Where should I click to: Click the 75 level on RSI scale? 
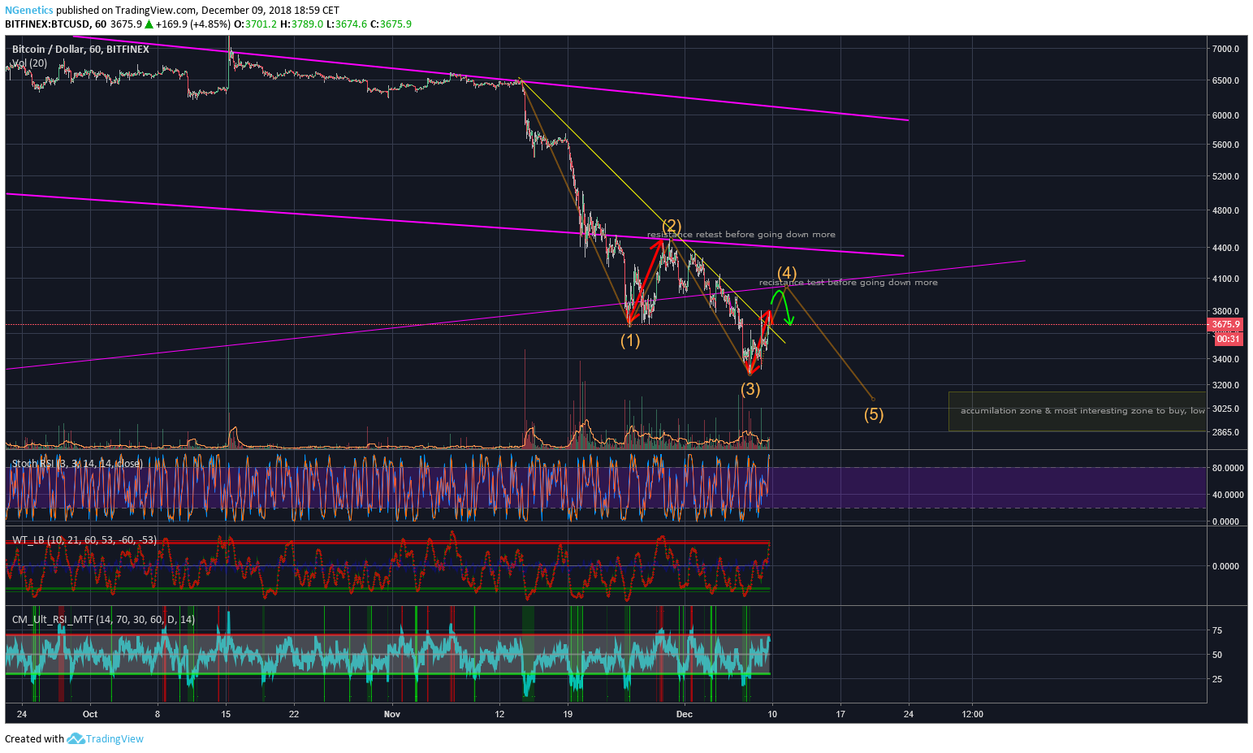click(x=1217, y=630)
